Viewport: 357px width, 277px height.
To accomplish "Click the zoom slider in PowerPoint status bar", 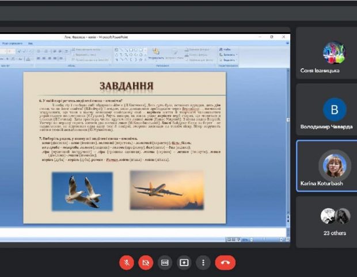I will pos(267,239).
